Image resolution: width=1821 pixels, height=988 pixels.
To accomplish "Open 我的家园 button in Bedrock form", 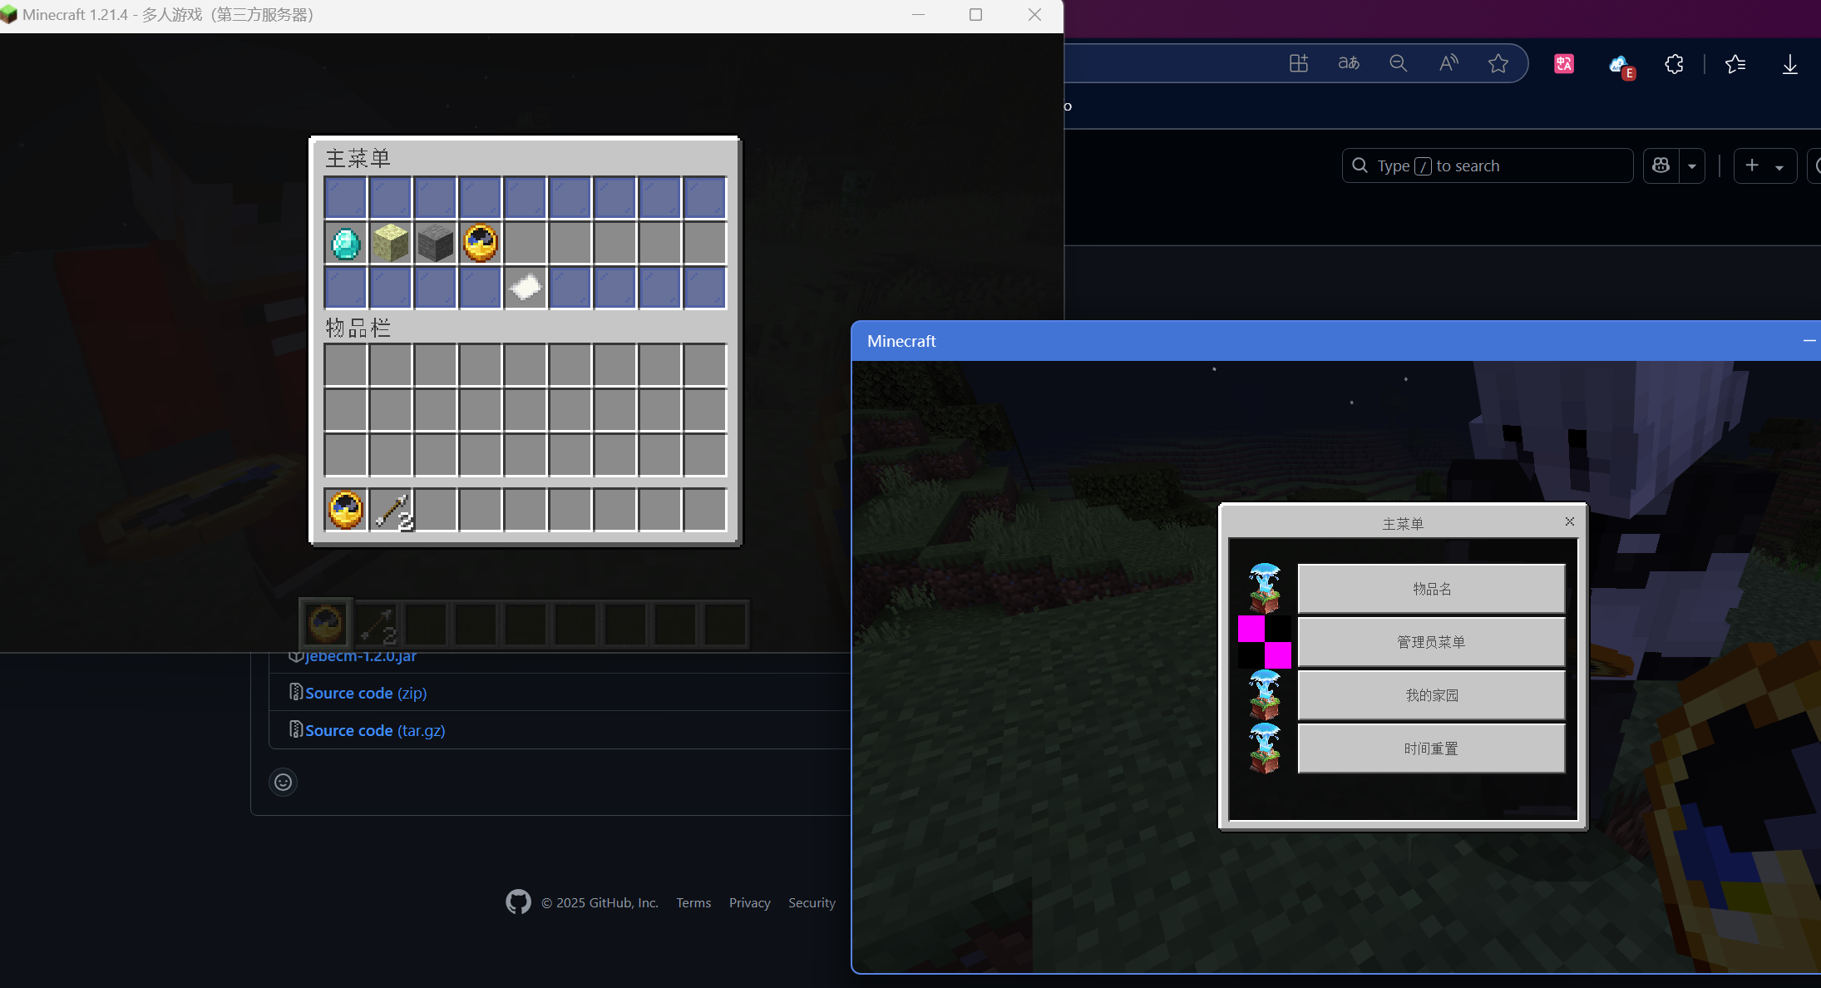I will (x=1431, y=695).
